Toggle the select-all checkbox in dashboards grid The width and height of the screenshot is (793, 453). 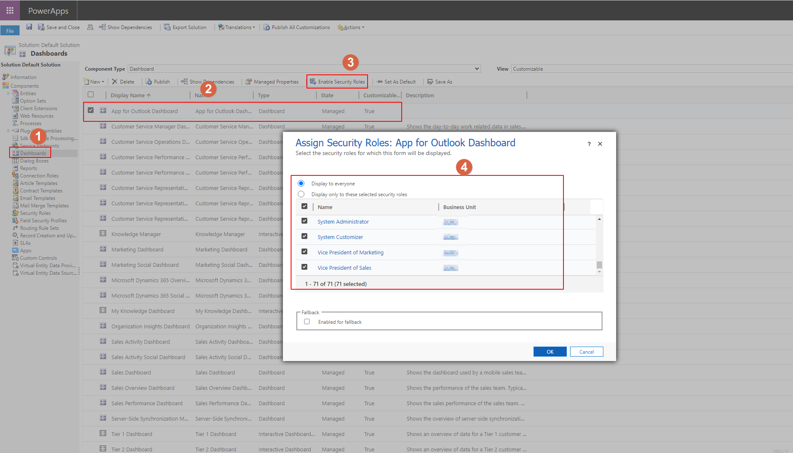click(x=91, y=94)
